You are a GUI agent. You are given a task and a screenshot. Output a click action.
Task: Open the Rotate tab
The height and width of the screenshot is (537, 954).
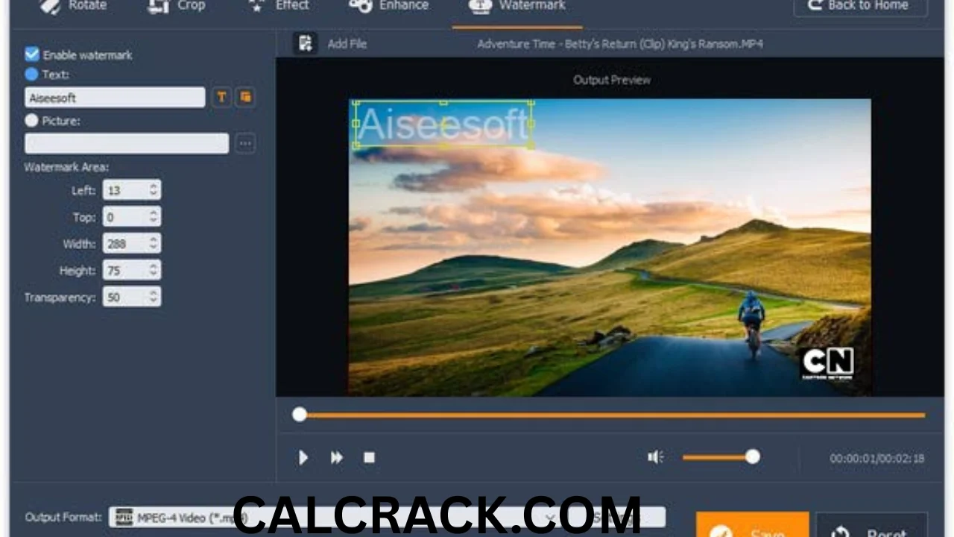tap(72, 7)
